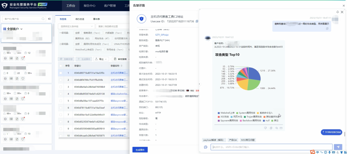Switch to the 待办总览 tab
347x154 pixels.
coord(80,19)
